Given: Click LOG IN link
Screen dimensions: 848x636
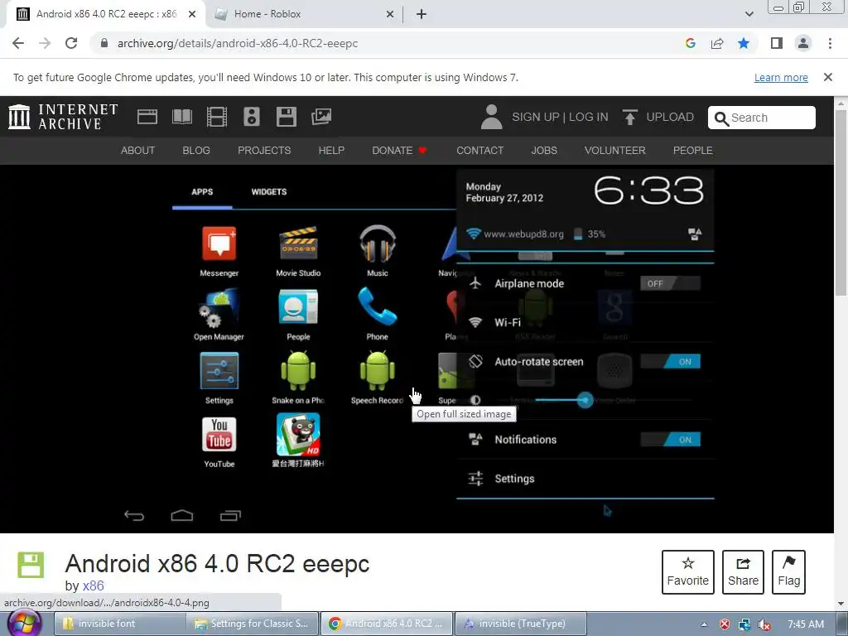Looking at the screenshot, I should [x=589, y=117].
